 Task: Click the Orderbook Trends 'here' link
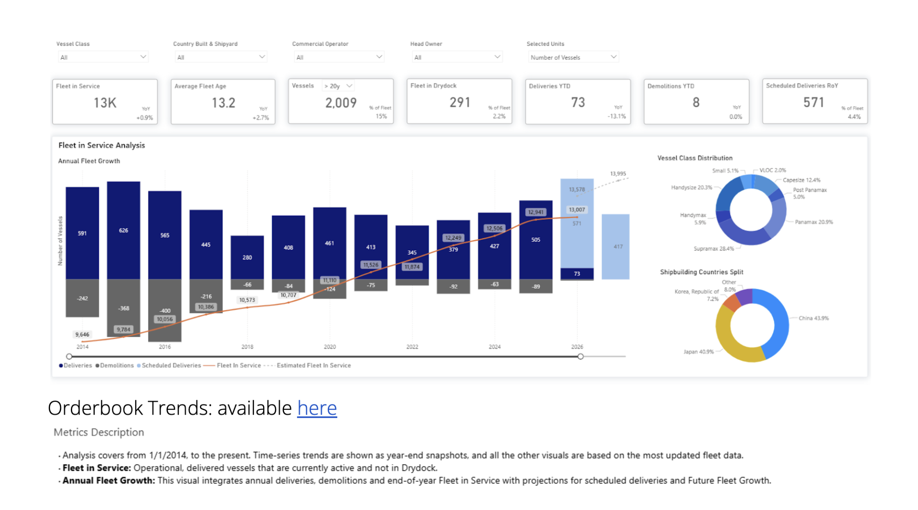(x=317, y=408)
